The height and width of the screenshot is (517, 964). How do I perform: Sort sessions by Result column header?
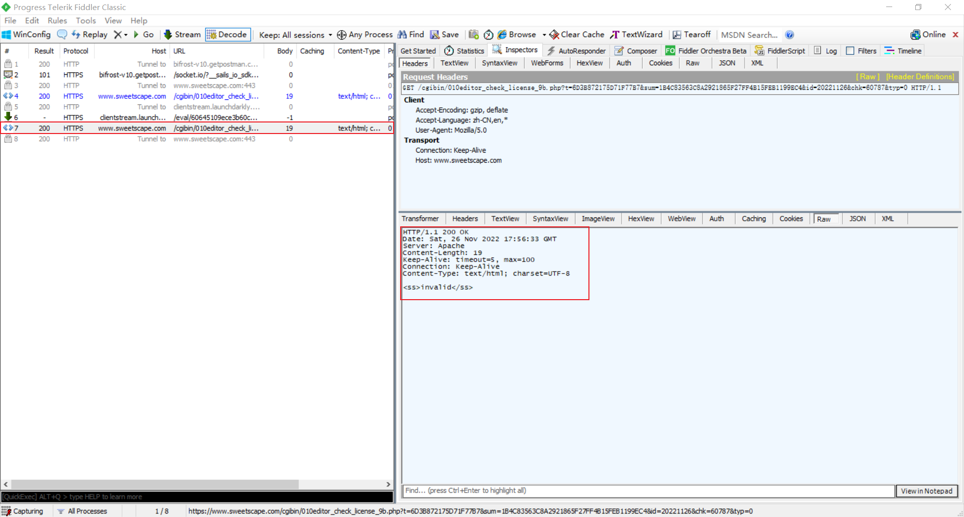[44, 51]
